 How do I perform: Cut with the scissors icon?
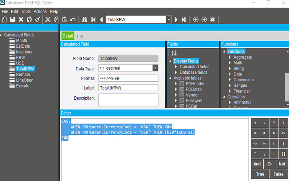point(48,20)
